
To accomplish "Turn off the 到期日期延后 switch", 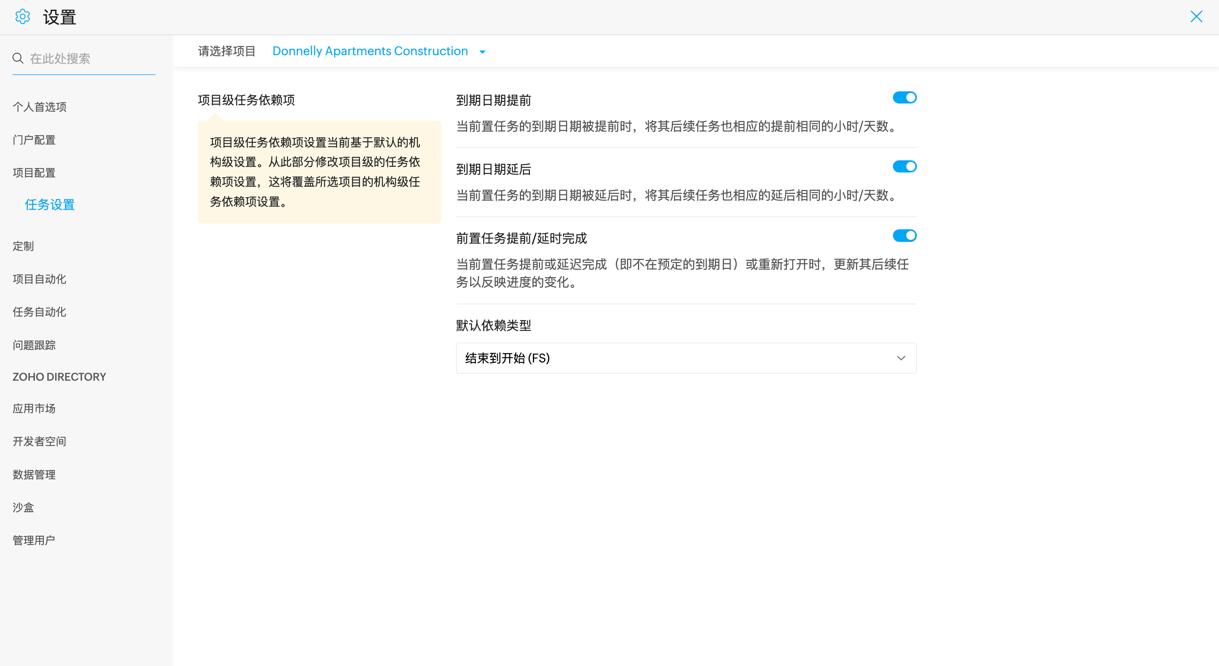I will [x=904, y=166].
